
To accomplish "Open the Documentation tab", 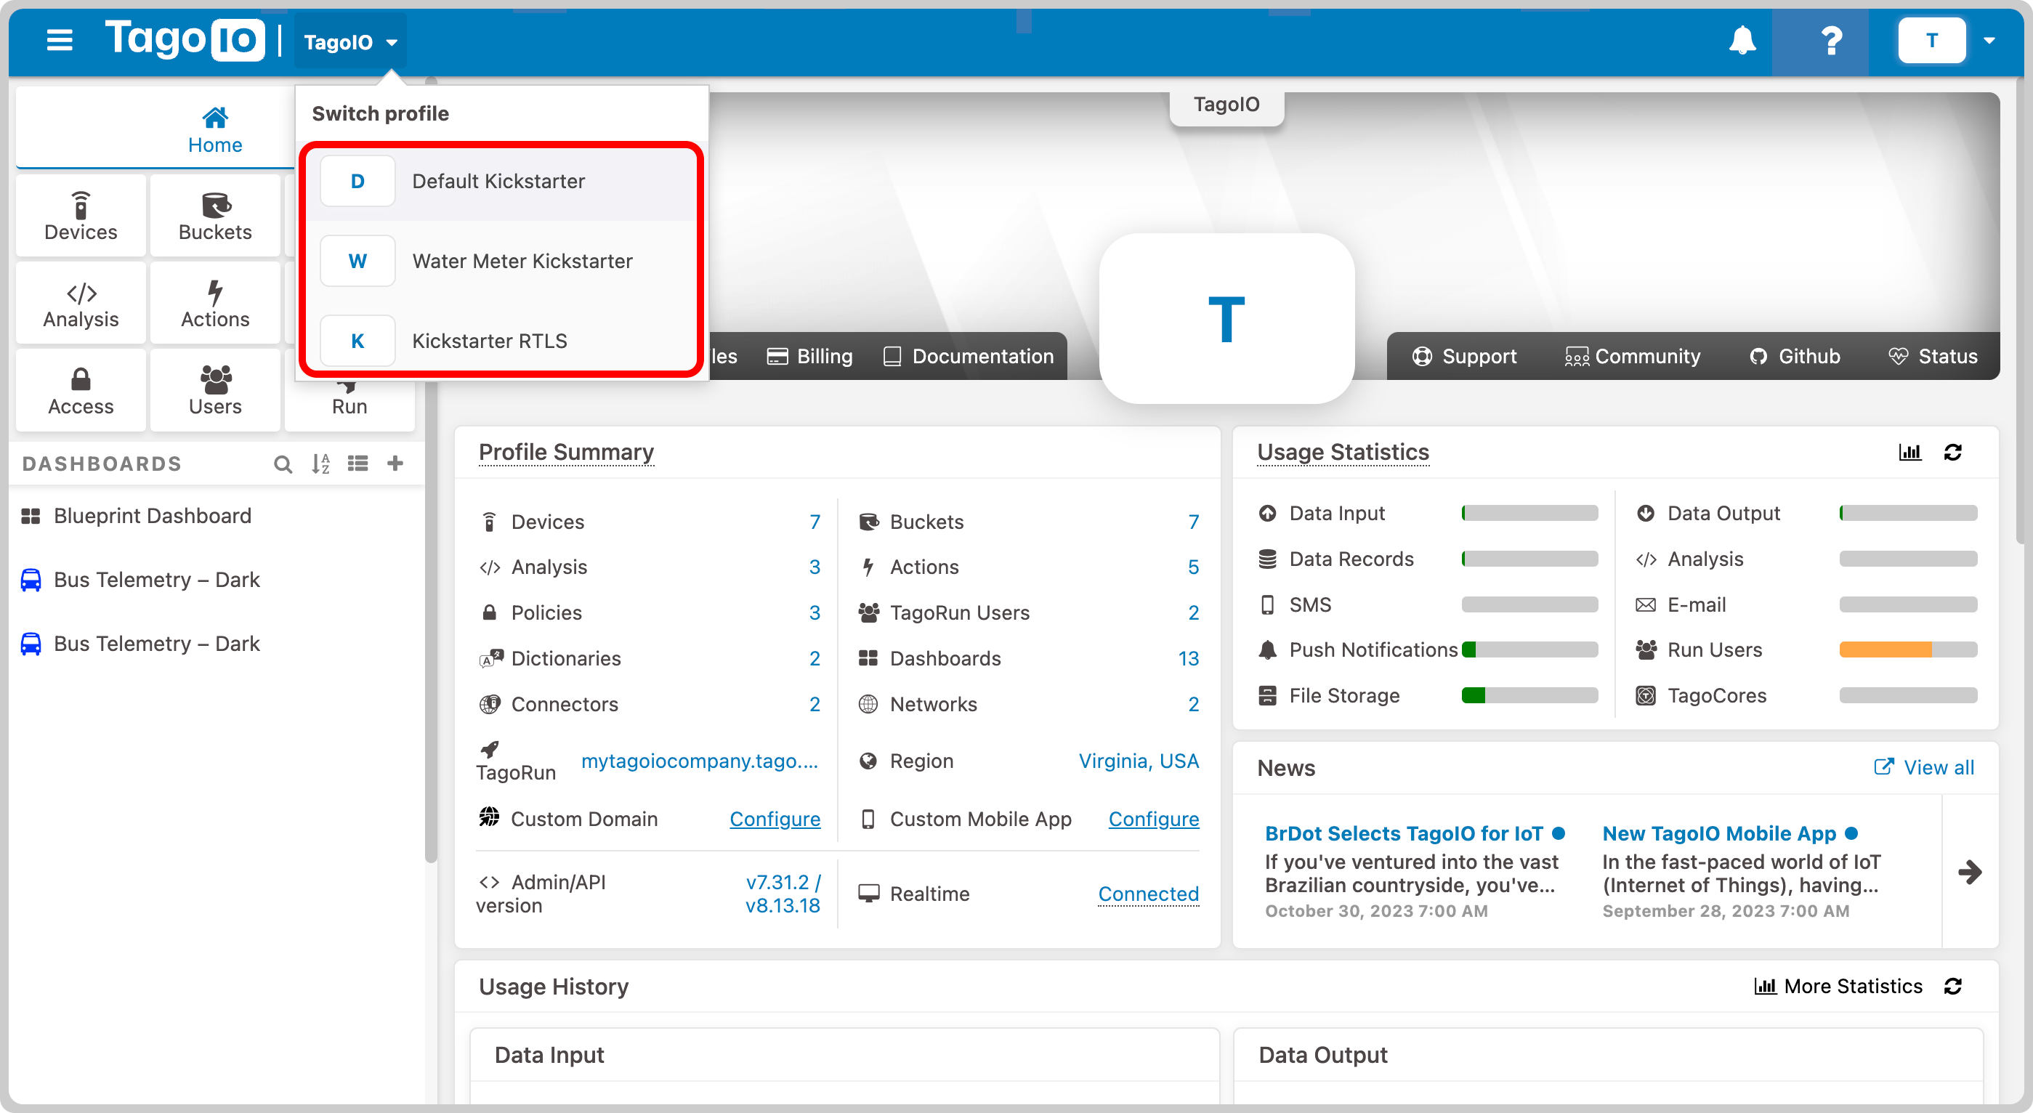I will 969,356.
